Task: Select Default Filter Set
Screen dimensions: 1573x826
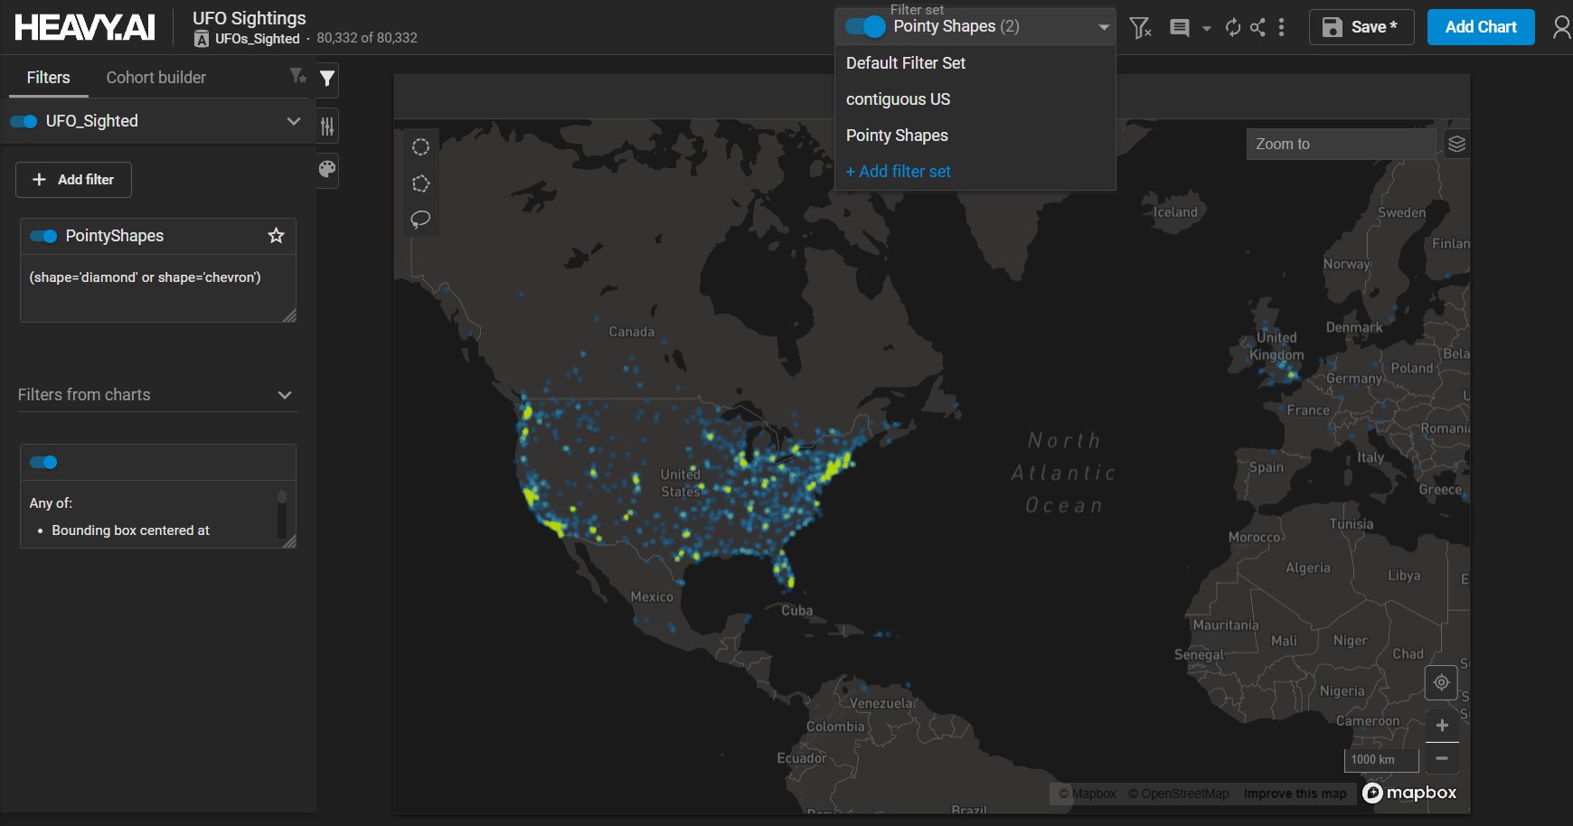Action: [975, 63]
